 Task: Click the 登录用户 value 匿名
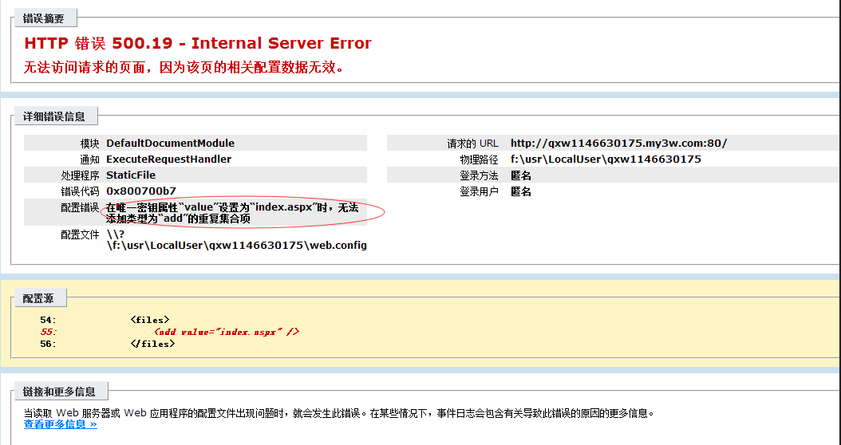[x=521, y=191]
